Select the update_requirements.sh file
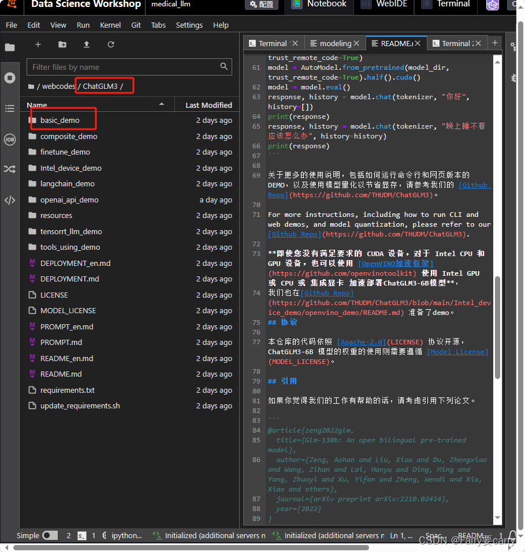Image resolution: width=525 pixels, height=552 pixels. click(x=129, y=406)
